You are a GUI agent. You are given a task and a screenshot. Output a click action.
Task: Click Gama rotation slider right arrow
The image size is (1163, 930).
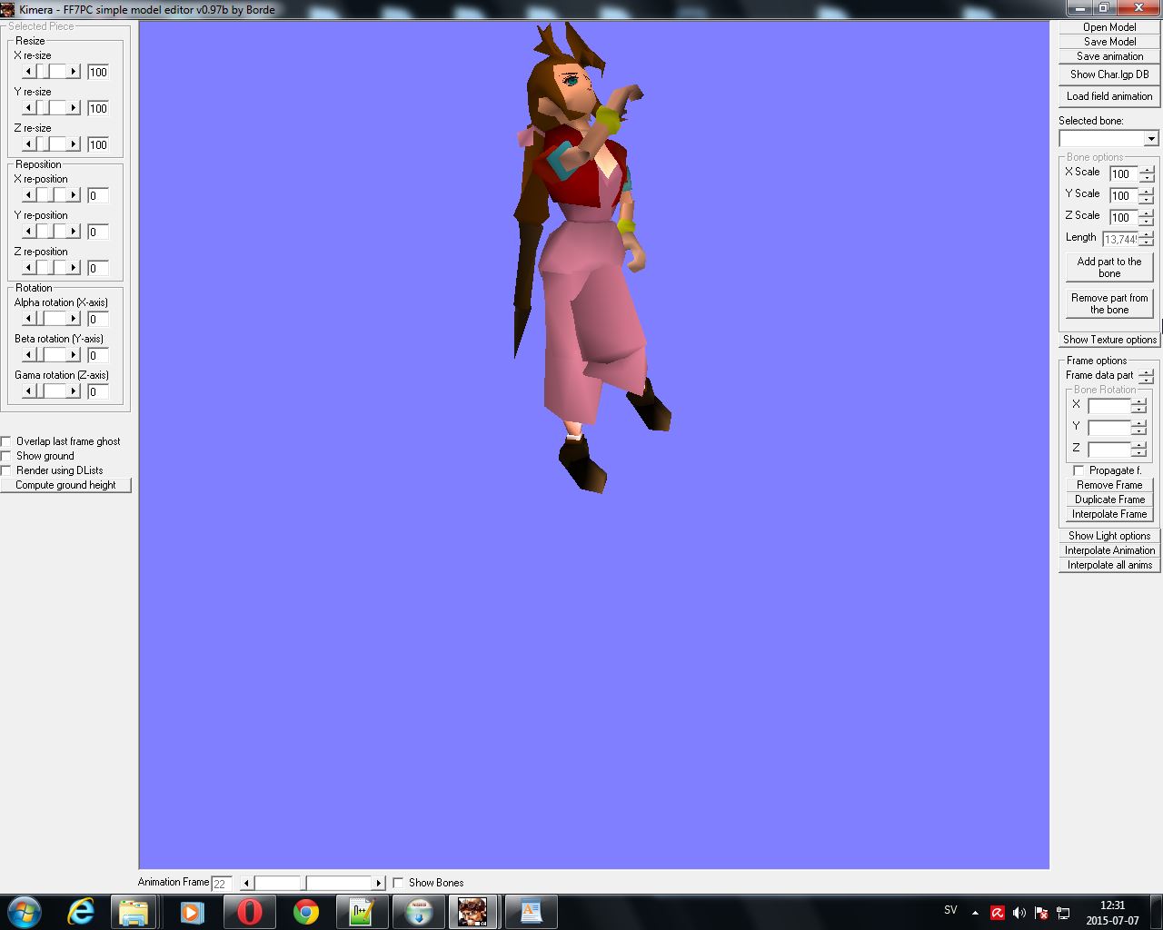(x=74, y=391)
